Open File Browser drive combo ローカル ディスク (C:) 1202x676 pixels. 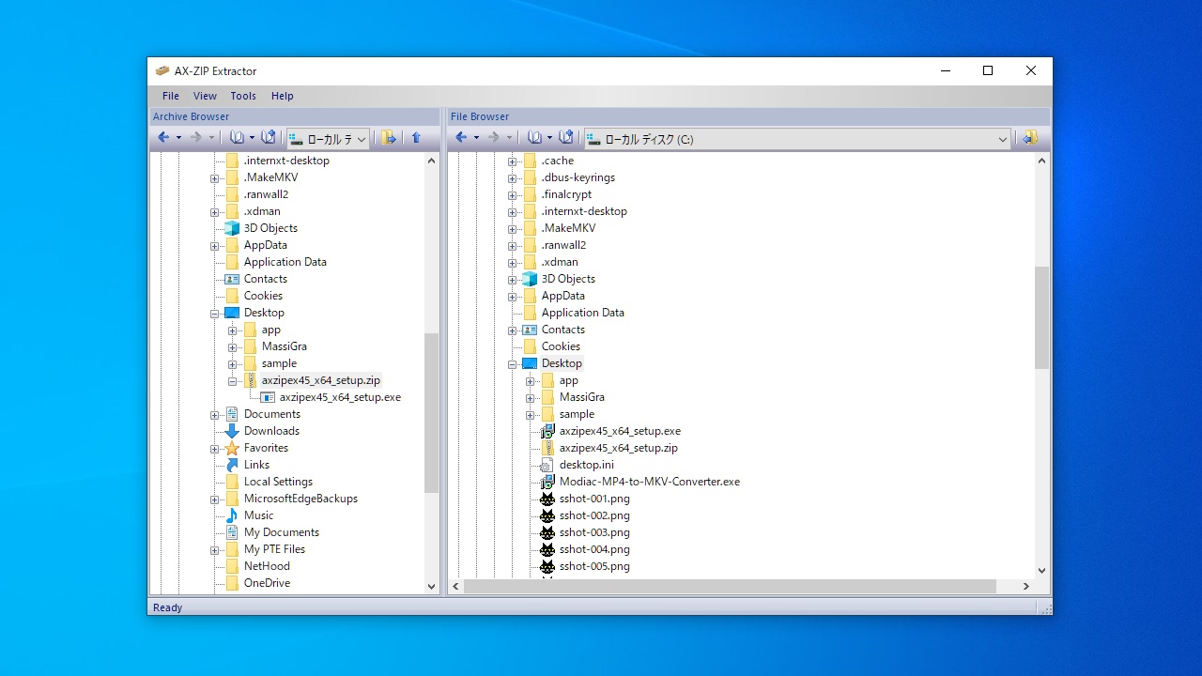[797, 139]
